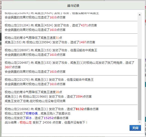Click critical damage value 8132
Image resolution: width=146 pixels, height=137 pixels.
point(80,109)
